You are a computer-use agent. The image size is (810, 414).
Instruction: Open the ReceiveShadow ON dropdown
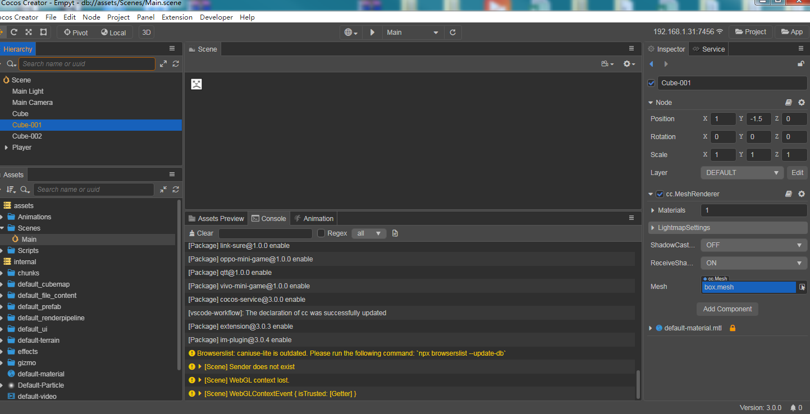[755, 263]
